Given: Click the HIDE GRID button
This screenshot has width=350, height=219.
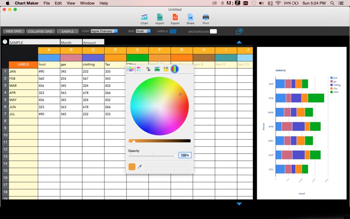Looking at the screenshot, I should coord(14,31).
